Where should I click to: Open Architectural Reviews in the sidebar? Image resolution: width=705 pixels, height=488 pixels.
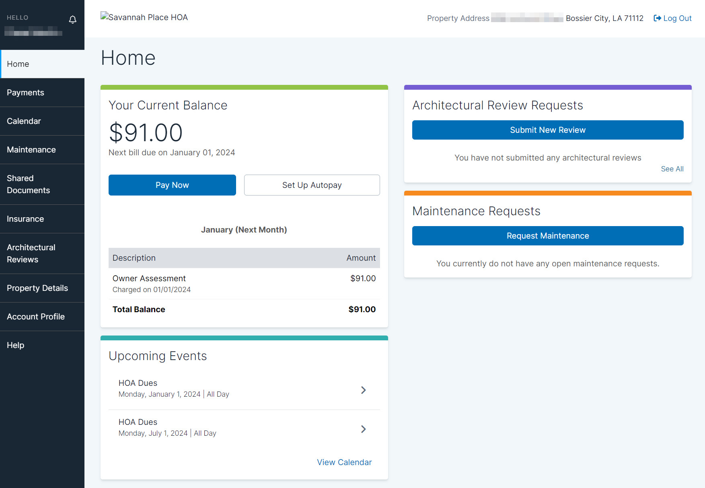(x=42, y=253)
